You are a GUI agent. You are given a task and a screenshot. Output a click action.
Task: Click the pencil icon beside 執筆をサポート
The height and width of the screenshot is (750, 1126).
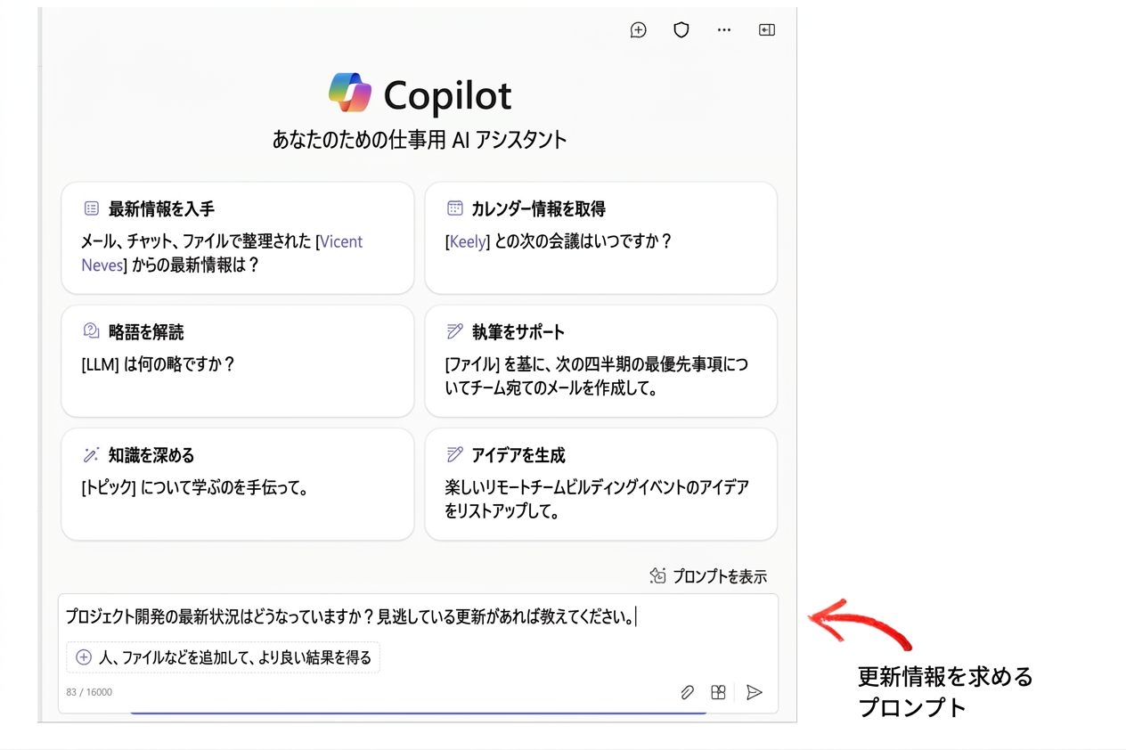(x=454, y=331)
